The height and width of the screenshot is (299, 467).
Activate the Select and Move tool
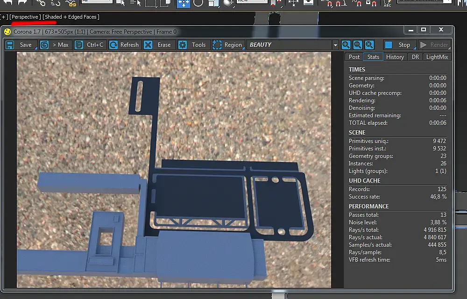184,3
